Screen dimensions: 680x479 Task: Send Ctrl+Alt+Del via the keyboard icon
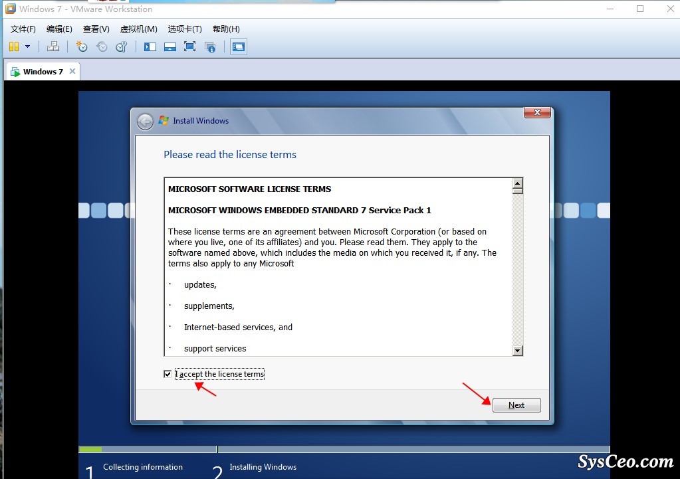(x=53, y=47)
